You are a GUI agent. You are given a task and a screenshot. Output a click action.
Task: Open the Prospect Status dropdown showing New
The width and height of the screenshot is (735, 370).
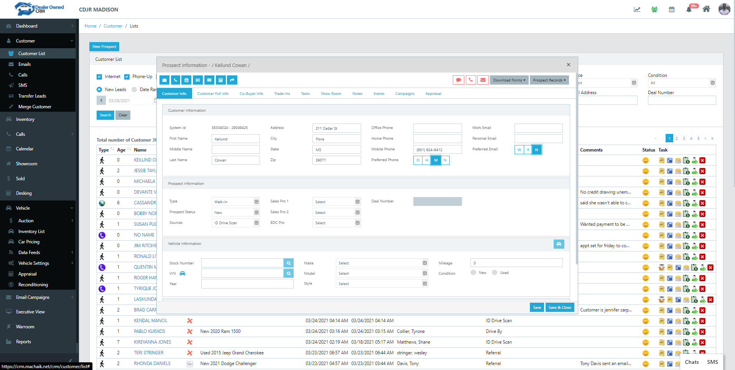(235, 212)
